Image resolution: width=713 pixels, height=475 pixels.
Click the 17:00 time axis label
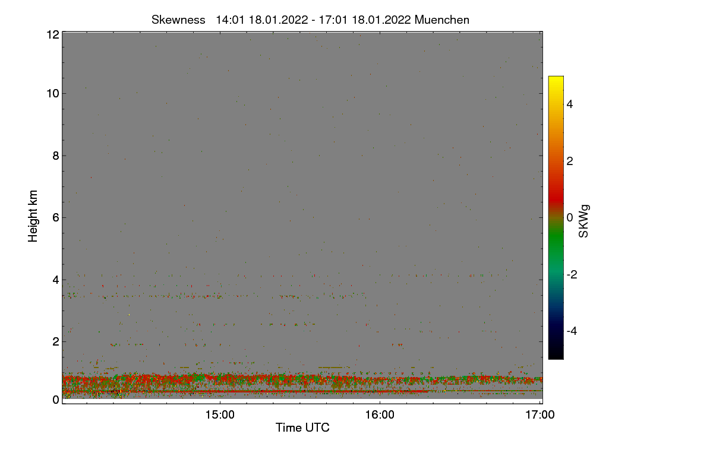point(540,415)
